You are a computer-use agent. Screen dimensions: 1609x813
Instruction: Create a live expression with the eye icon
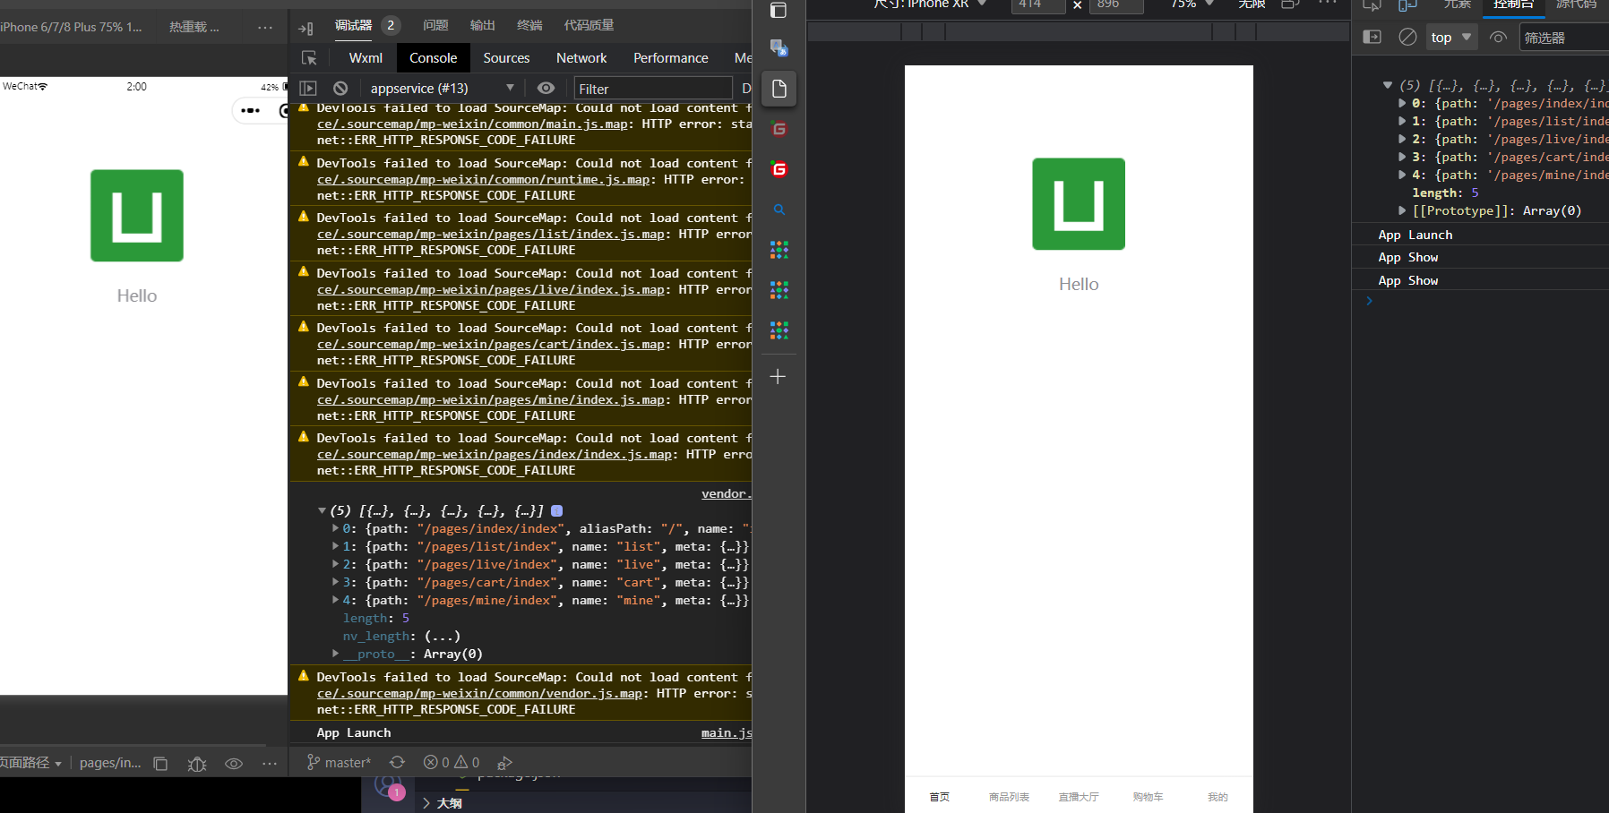(546, 89)
